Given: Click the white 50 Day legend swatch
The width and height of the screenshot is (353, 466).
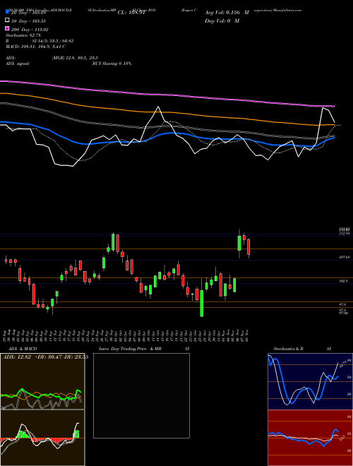Looking at the screenshot, I should click(x=7, y=20).
